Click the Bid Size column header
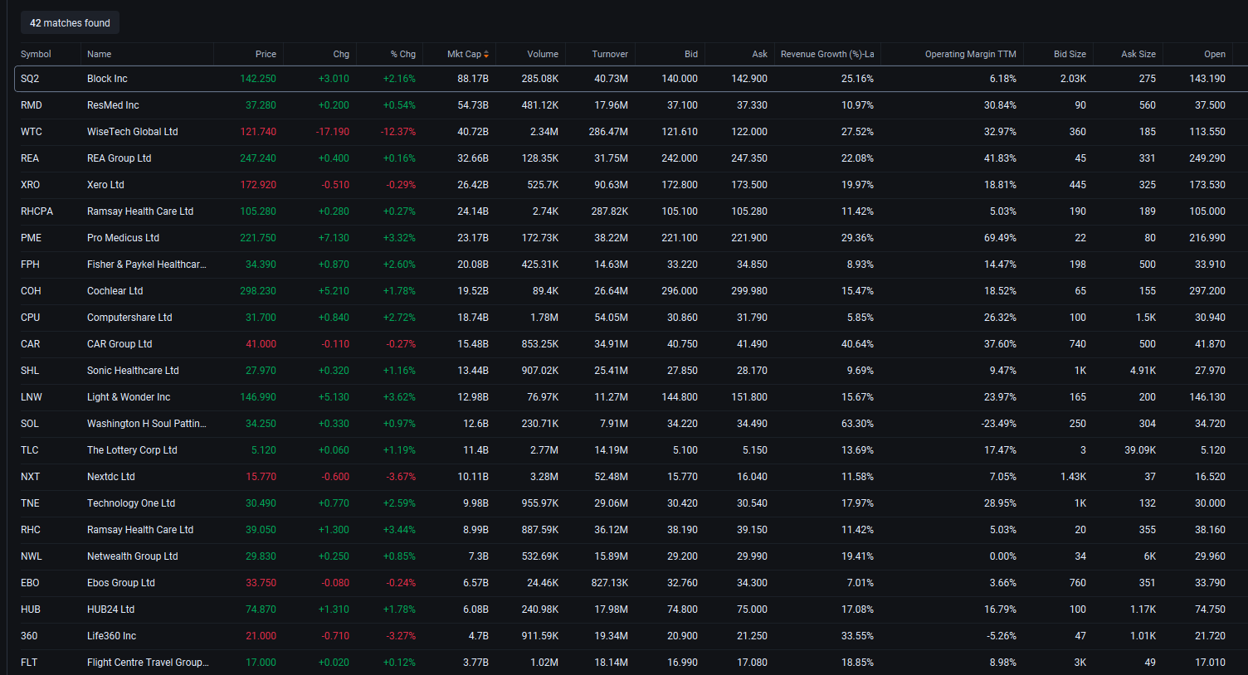Viewport: 1248px width, 675px height. [1070, 54]
